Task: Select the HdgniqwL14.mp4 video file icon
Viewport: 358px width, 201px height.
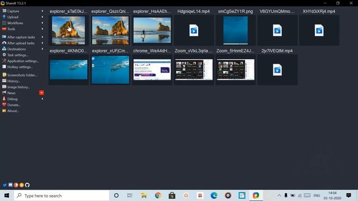Action: pyautogui.click(x=194, y=30)
